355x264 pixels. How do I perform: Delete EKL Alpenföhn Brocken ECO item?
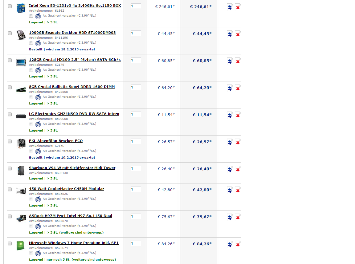(x=238, y=143)
